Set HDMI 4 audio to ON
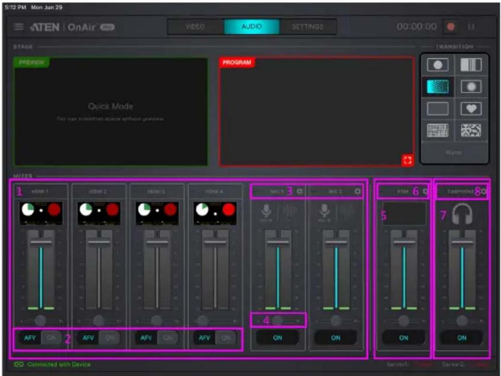Image resolution: width=501 pixels, height=376 pixels. click(226, 338)
